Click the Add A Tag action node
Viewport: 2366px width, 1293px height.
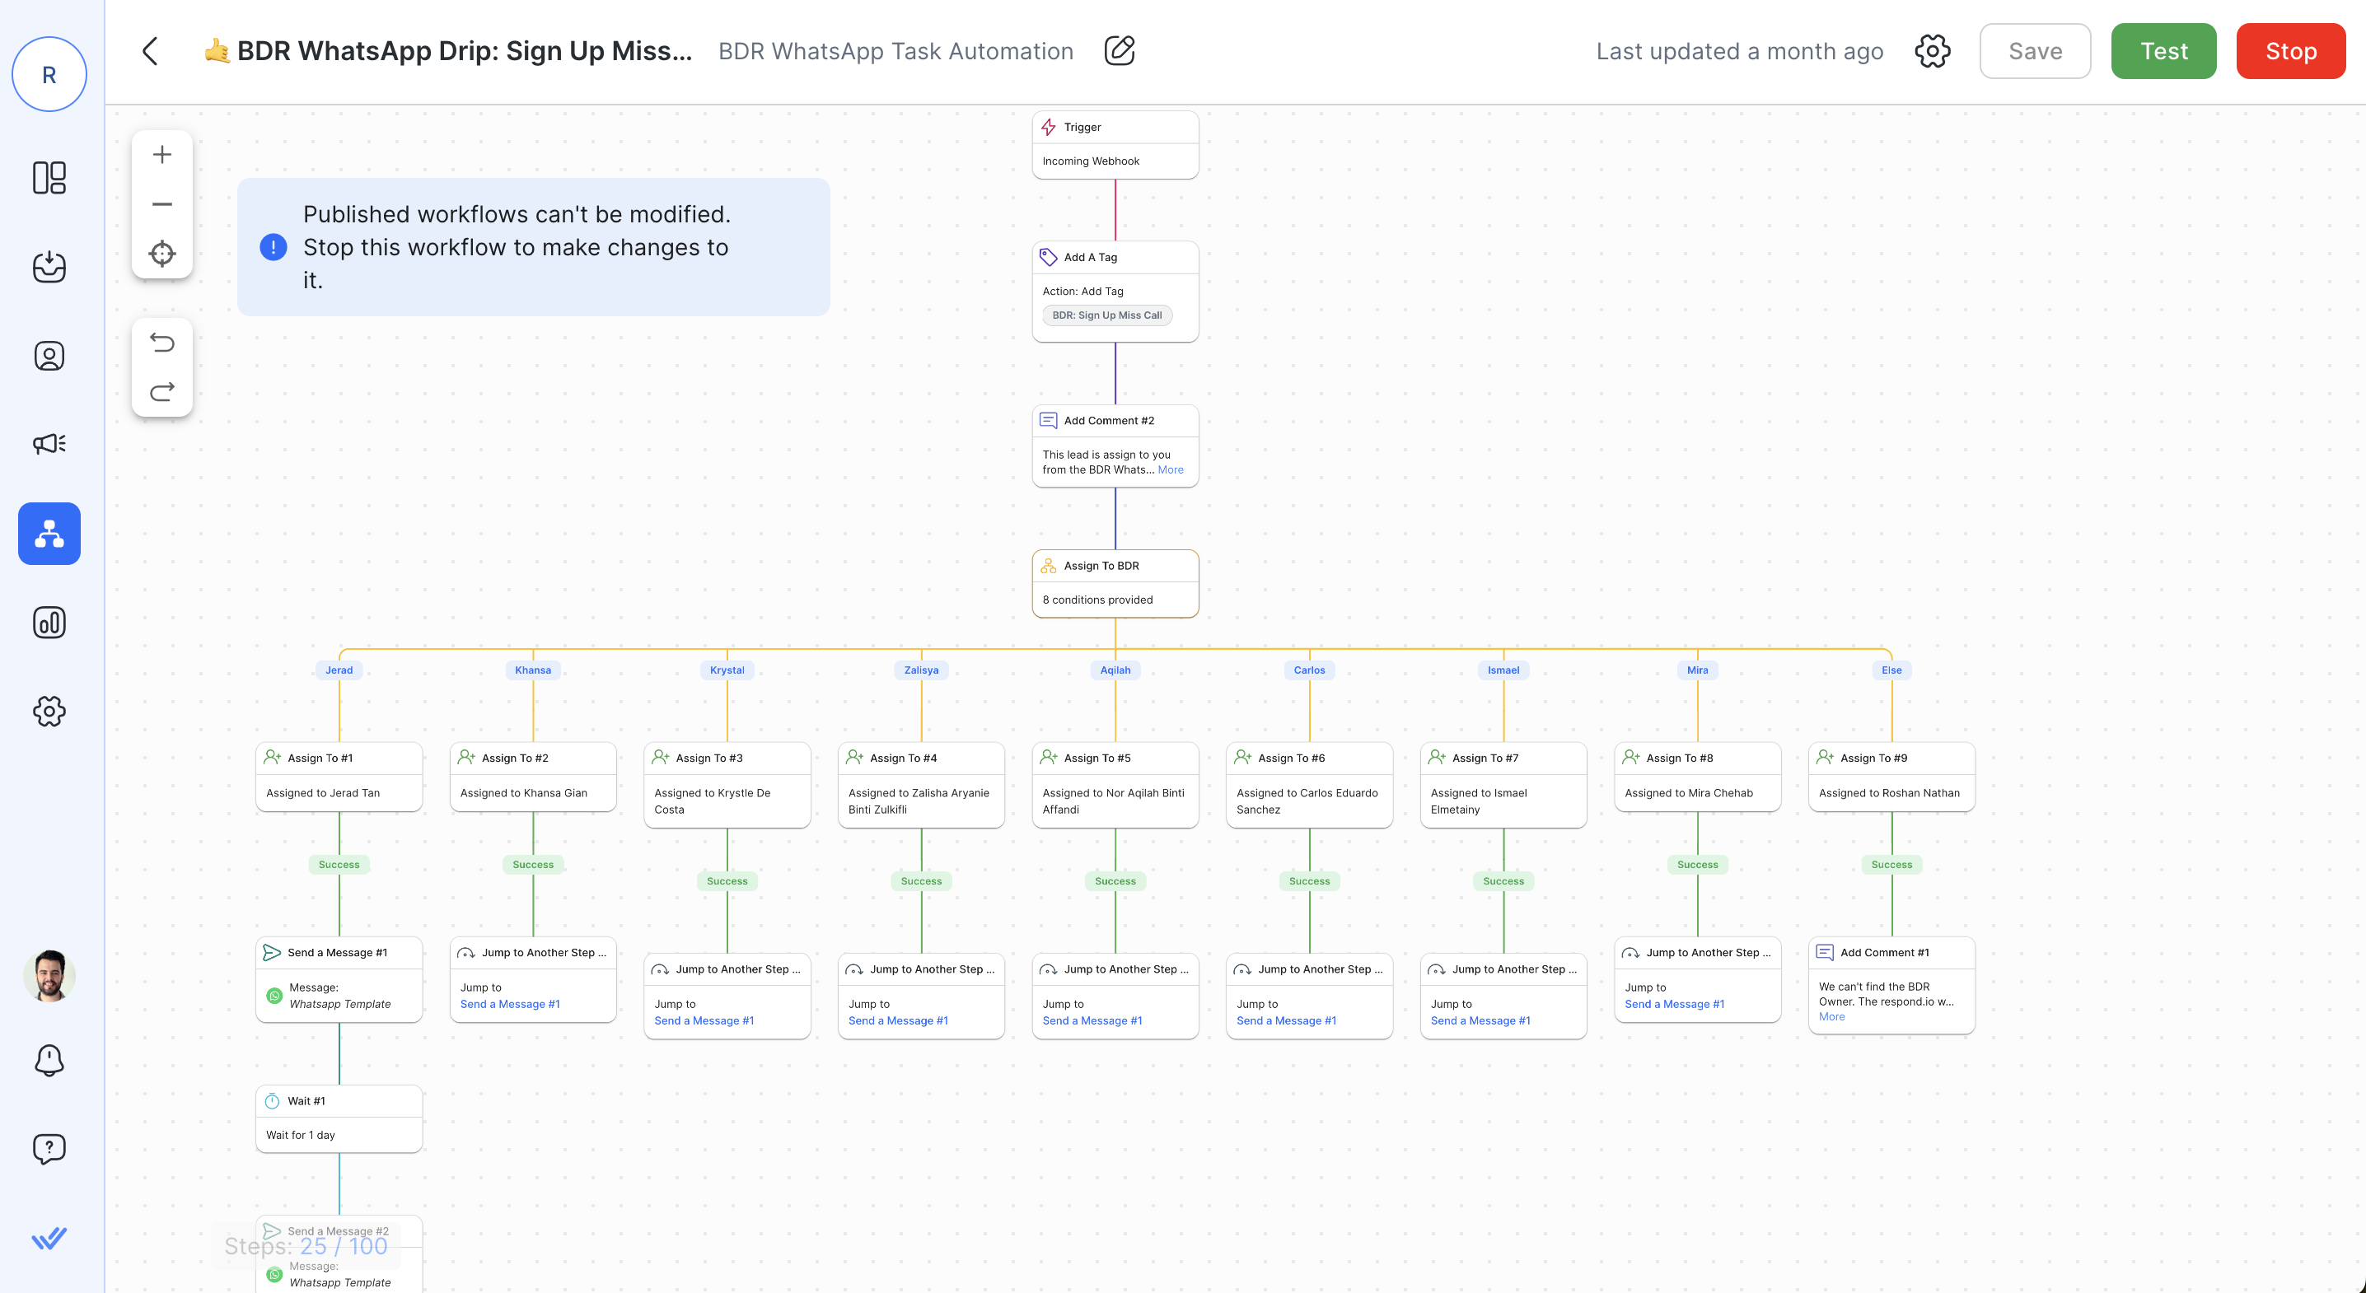(1115, 287)
